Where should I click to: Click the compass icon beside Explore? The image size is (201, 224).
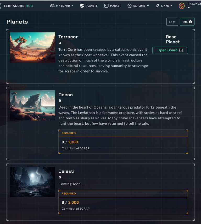(130, 6)
